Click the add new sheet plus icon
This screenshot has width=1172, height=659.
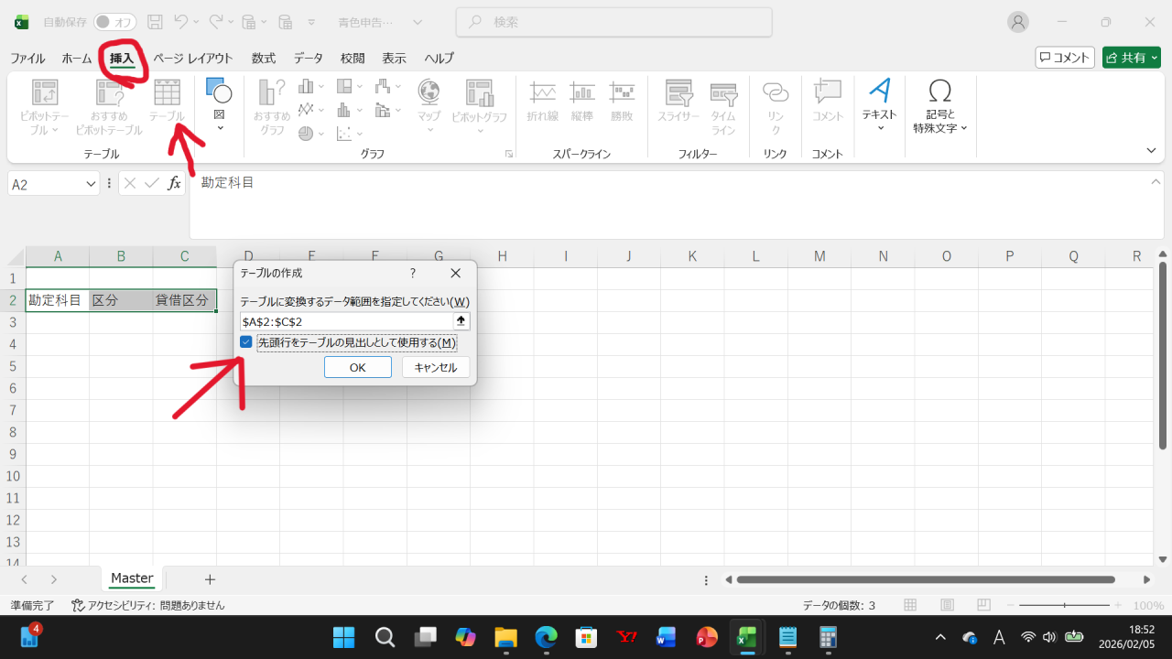pyautogui.click(x=210, y=579)
